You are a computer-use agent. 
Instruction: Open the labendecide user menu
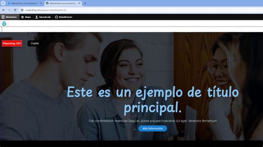pyautogui.click(x=43, y=17)
